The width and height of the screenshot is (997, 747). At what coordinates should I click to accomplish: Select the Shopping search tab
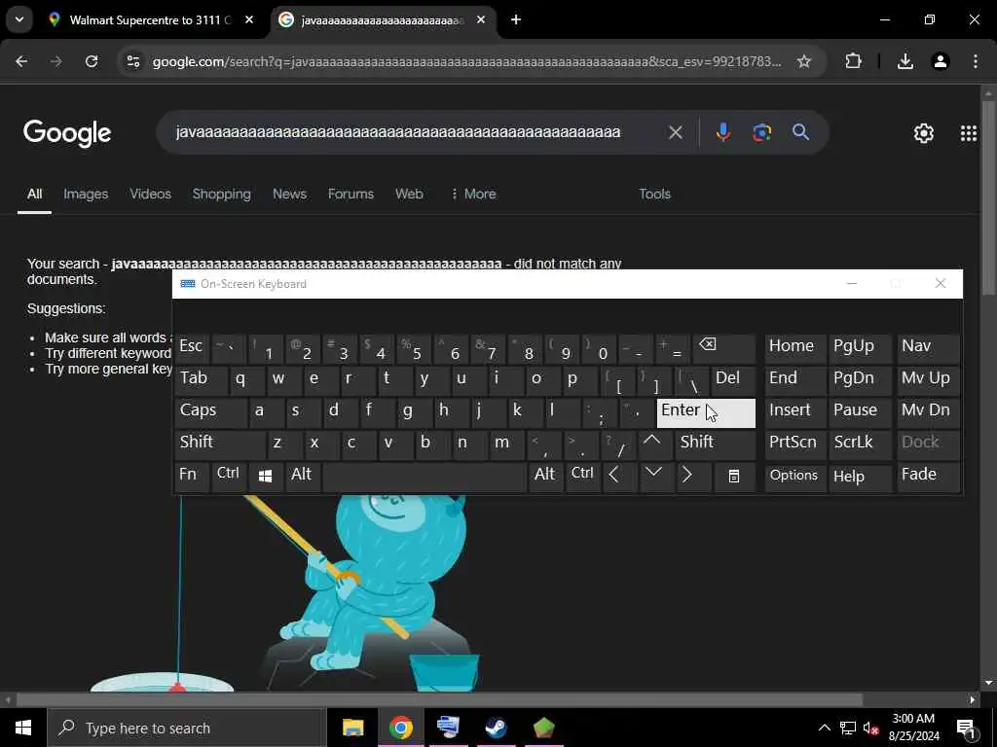(x=221, y=194)
